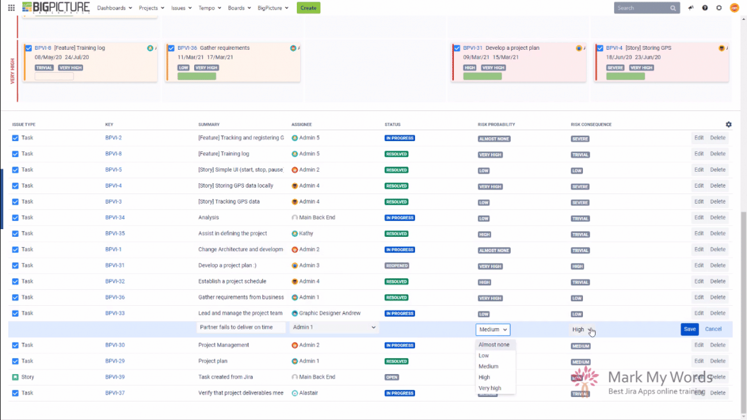Click assignee avatar on BPVI-31 card
Viewport: 747px width, 420px height.
pos(579,48)
